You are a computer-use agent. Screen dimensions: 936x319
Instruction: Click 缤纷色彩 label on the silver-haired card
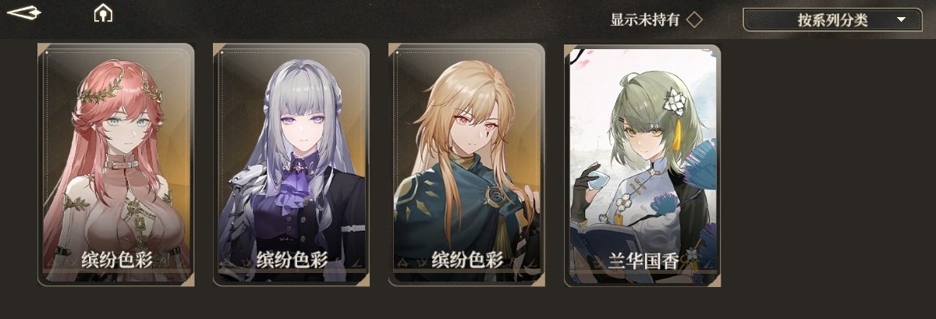[x=292, y=261]
